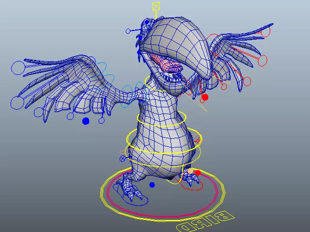Click the blue crossed-circle control by the hip

123,158
